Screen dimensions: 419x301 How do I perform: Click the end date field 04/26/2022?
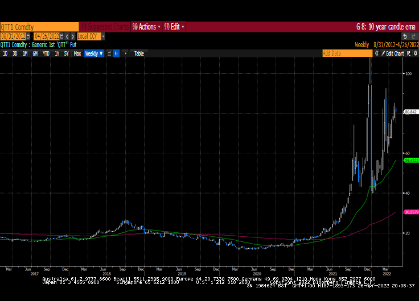coord(47,36)
